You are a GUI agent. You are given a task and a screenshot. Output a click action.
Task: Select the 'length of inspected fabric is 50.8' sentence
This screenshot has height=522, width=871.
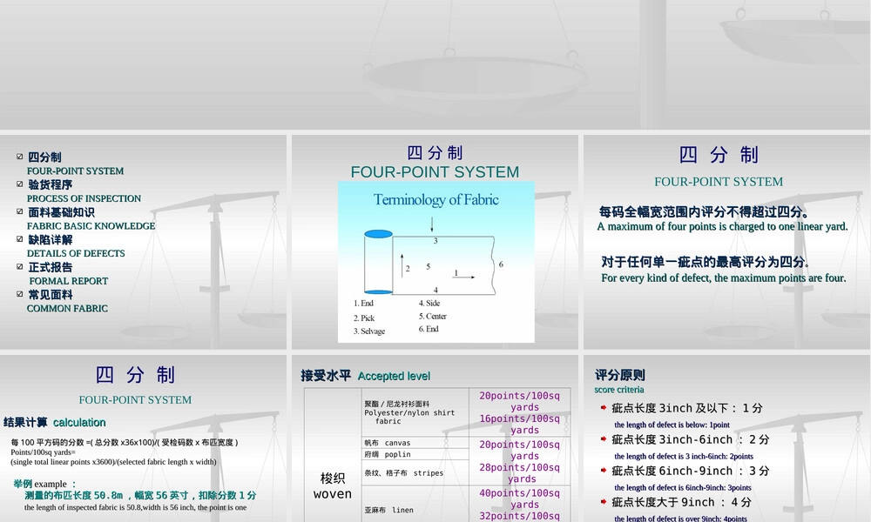coord(136,507)
